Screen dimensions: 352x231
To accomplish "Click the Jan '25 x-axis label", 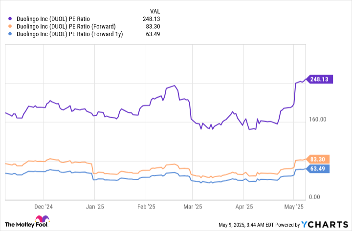I will 94,207.
